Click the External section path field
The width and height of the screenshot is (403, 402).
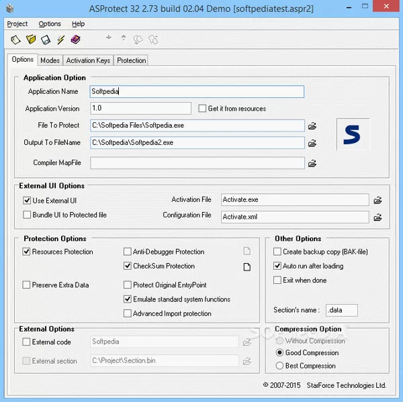(x=165, y=360)
